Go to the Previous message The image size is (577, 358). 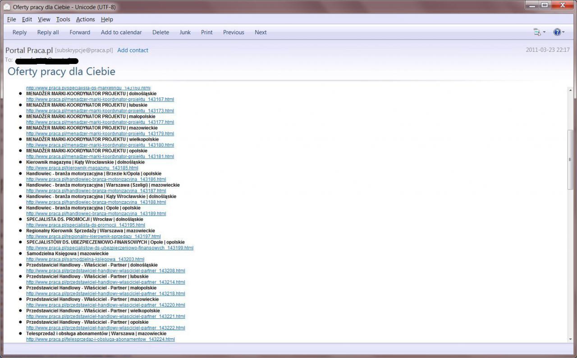point(234,32)
